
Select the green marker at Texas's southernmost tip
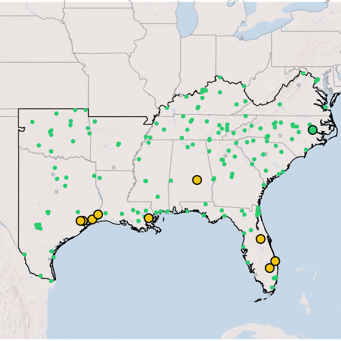tap(51, 281)
